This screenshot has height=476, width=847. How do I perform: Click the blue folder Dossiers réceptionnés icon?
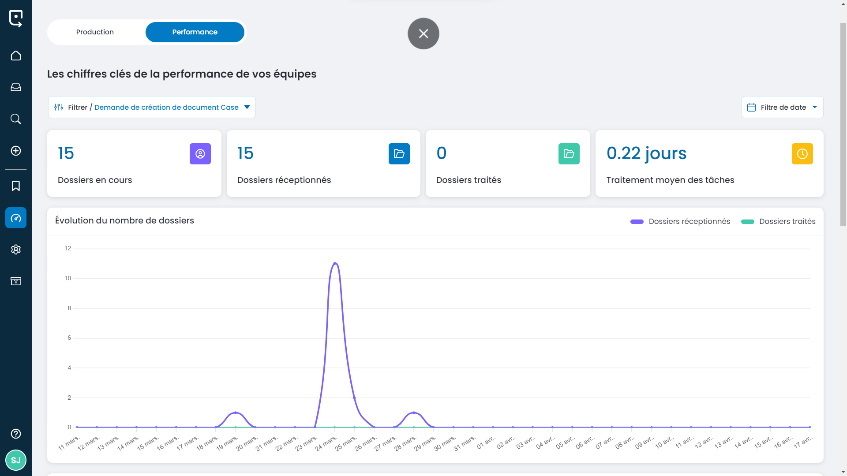[399, 154]
